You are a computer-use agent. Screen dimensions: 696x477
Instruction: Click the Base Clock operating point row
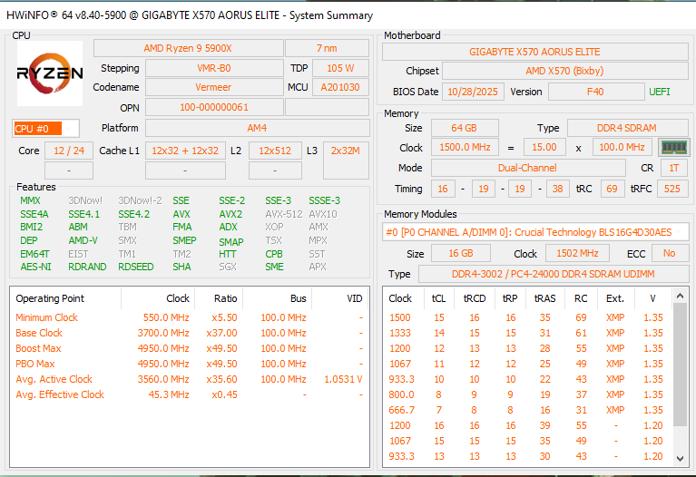click(190, 333)
